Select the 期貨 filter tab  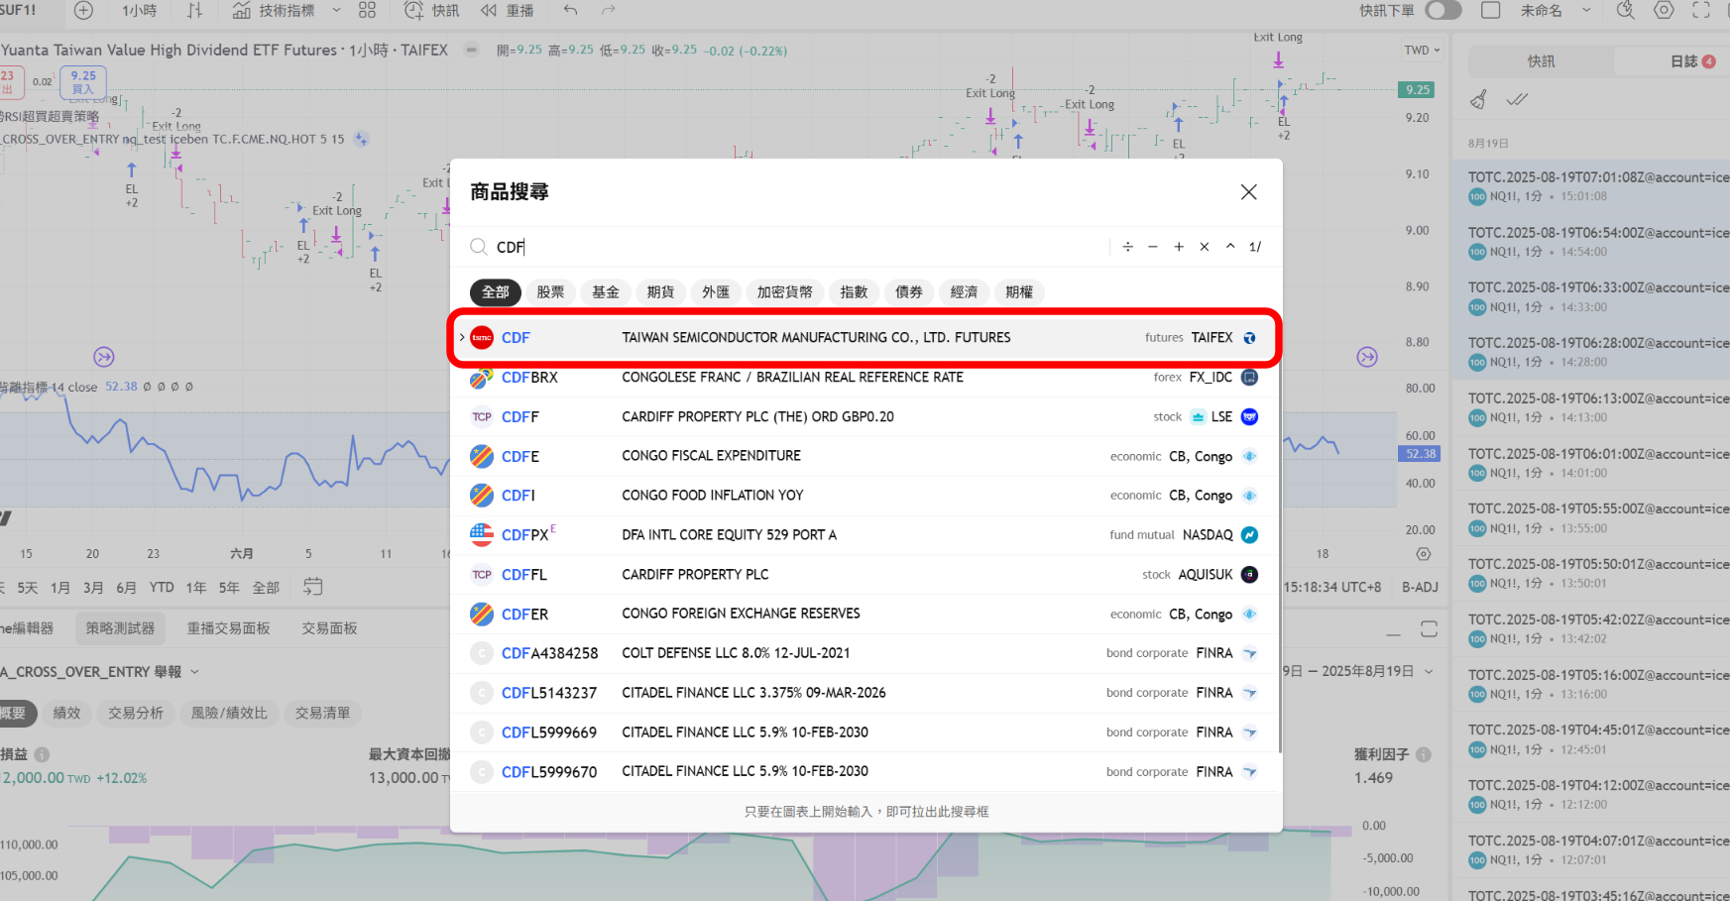[660, 292]
